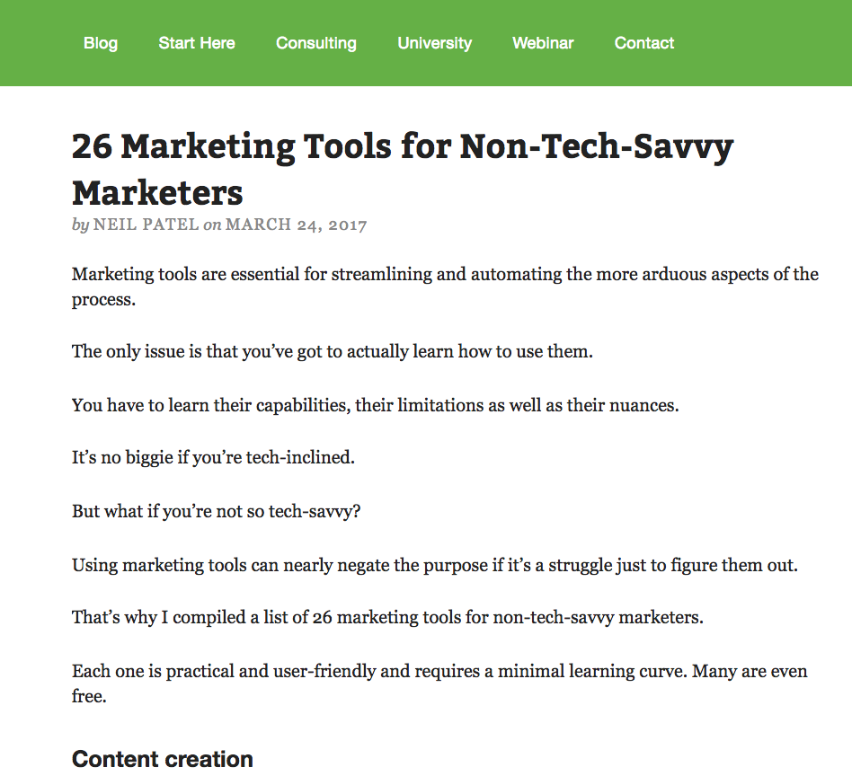Click the word 'Marketers' in the title
This screenshot has width=852, height=776.
coord(157,193)
